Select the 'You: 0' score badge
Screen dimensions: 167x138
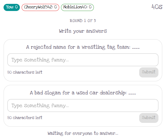pyautogui.click(x=12, y=7)
